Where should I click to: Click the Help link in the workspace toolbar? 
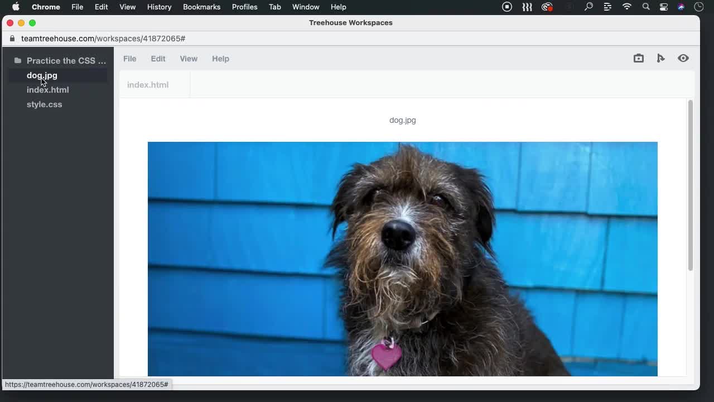[x=220, y=59]
